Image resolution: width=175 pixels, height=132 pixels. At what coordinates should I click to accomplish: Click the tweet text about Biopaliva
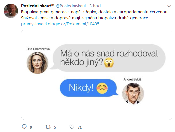point(94,15)
